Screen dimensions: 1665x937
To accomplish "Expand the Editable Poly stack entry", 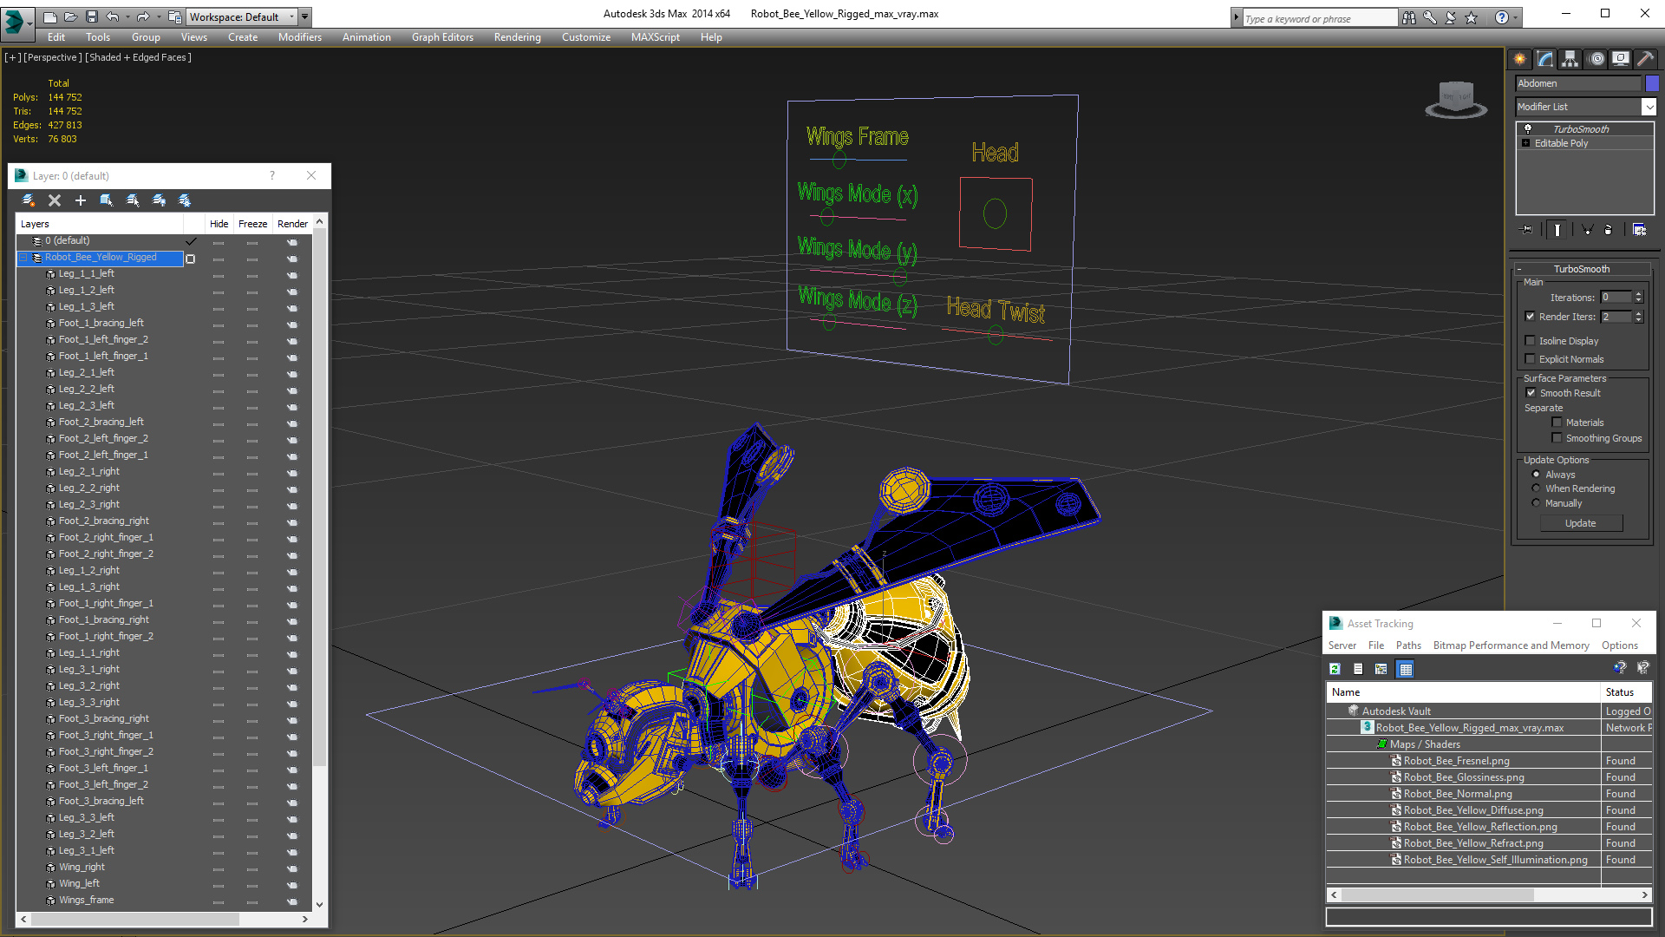I will pyautogui.click(x=1526, y=143).
